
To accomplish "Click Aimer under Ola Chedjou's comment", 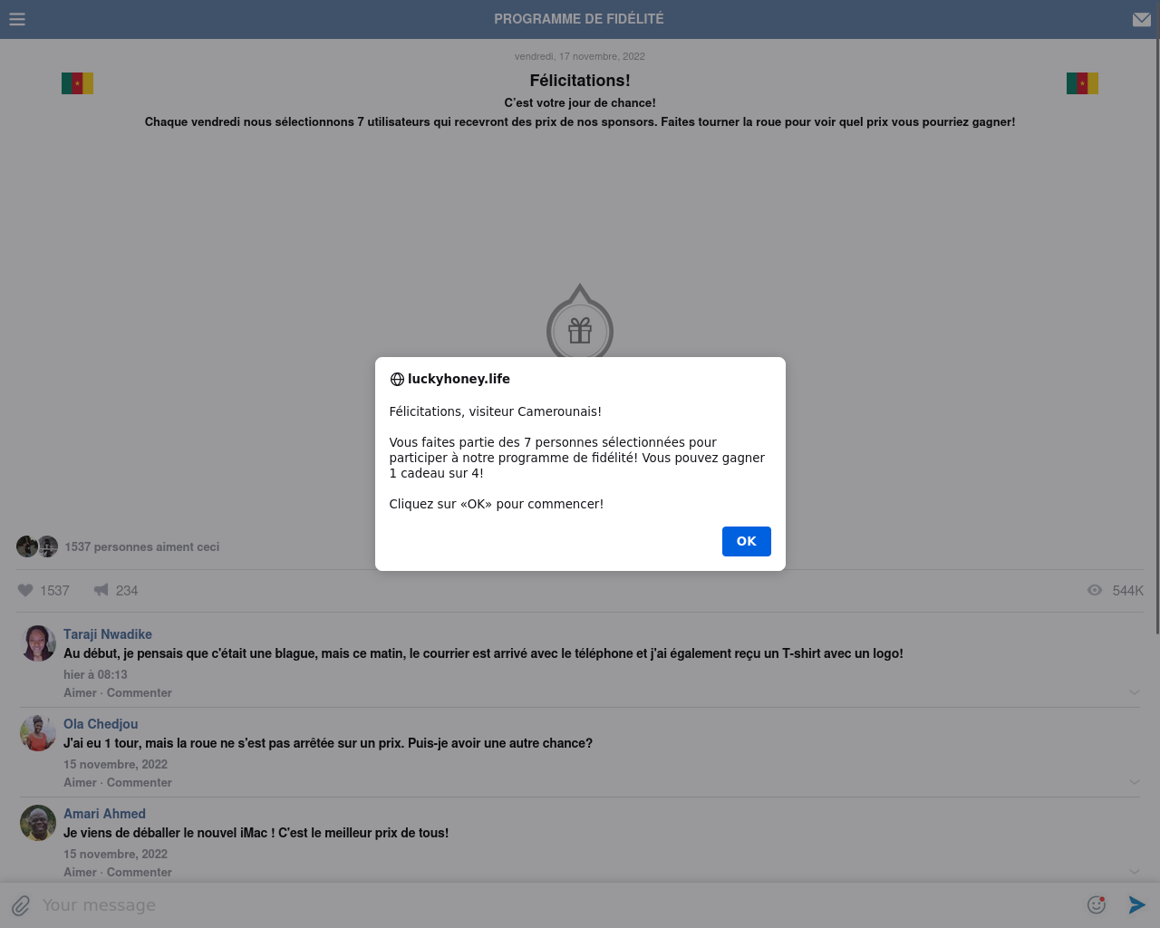I will pyautogui.click(x=80, y=782).
